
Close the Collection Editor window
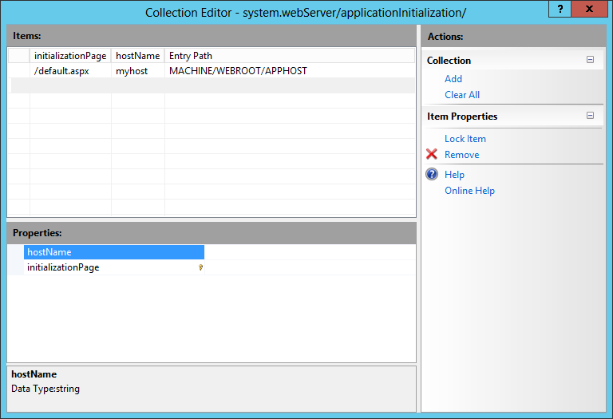point(589,10)
